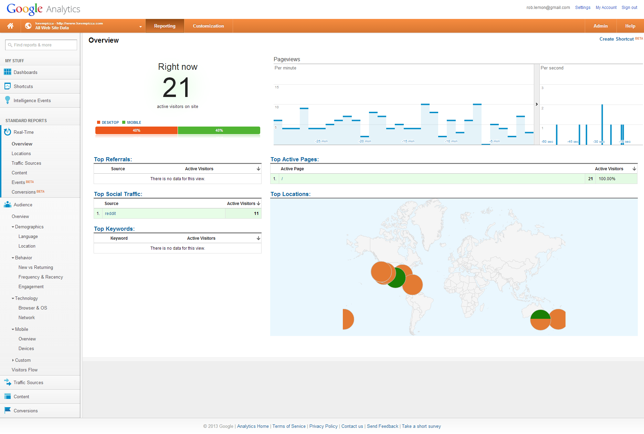Open Browser & OS report
The image size is (644, 434).
click(33, 308)
